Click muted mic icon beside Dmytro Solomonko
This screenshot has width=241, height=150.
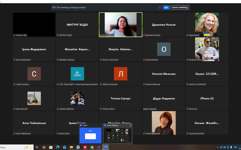pyautogui.click(x=101, y=60)
